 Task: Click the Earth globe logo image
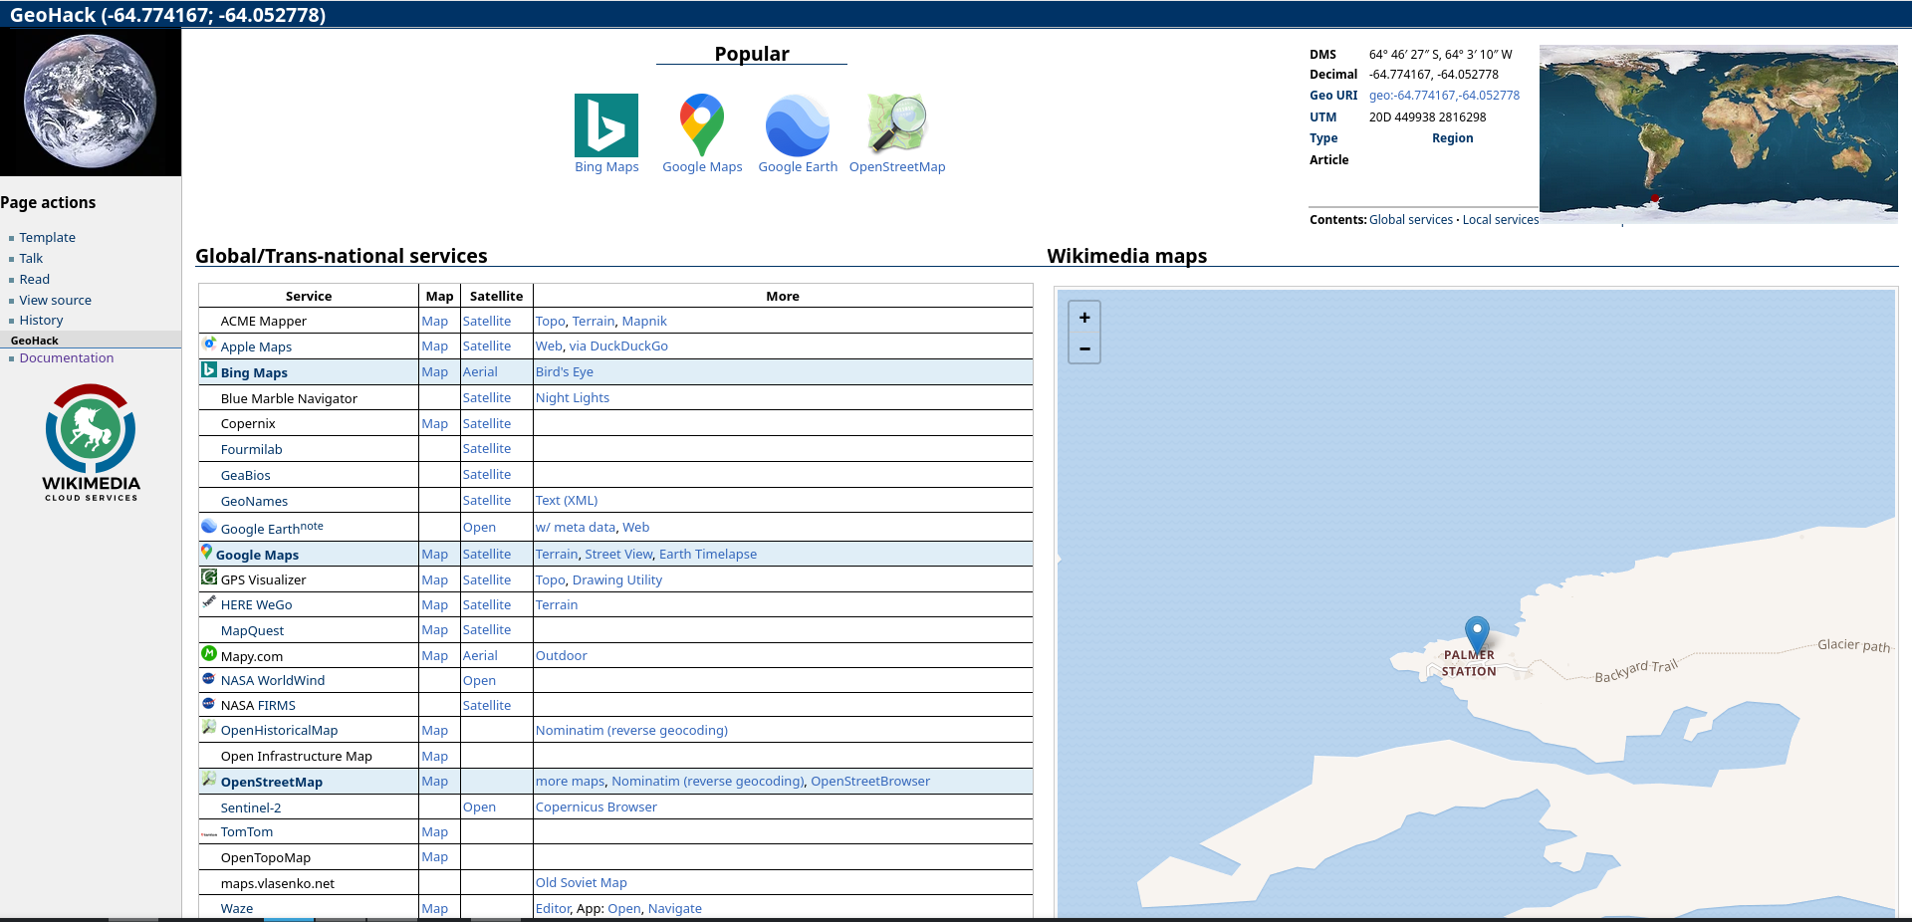pos(91,102)
